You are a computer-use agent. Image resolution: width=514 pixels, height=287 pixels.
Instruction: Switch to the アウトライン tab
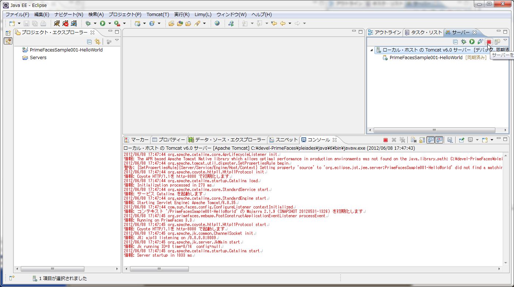click(385, 32)
